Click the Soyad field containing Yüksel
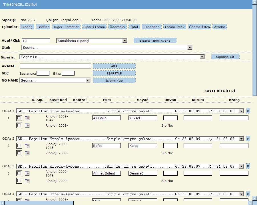257x205 pixels. [x=143, y=118]
